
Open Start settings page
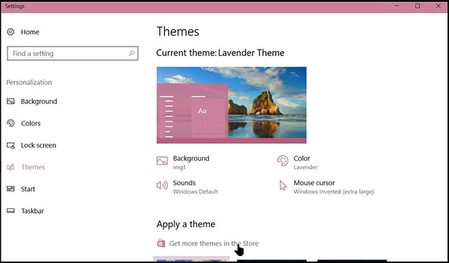[x=28, y=189]
